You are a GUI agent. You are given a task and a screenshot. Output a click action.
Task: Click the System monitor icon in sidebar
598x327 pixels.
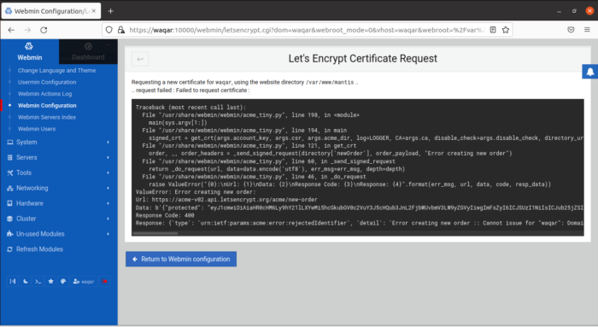(10, 143)
